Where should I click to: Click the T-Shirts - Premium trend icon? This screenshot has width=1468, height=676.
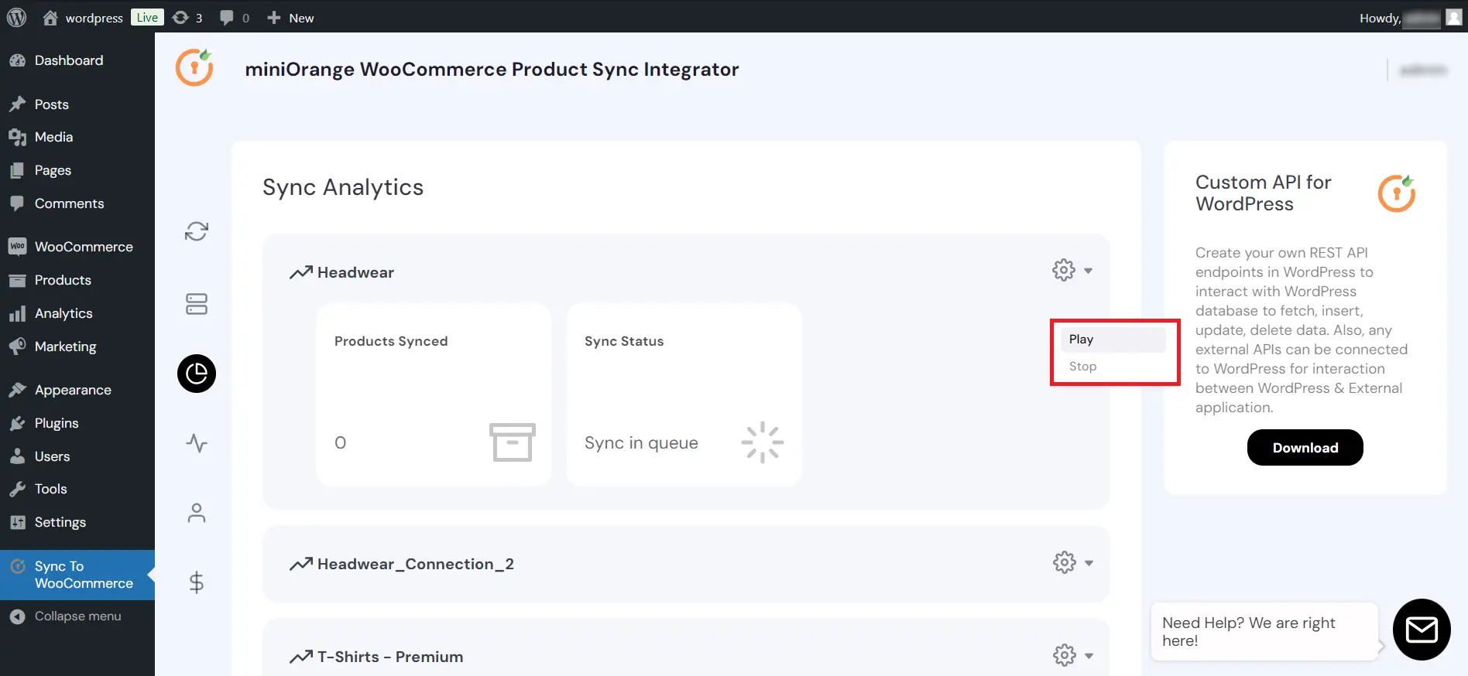tap(300, 657)
